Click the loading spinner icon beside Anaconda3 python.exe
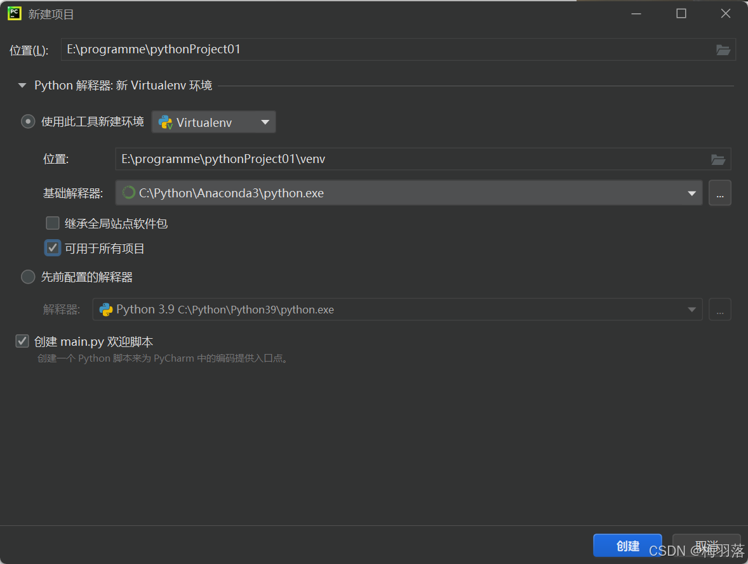Image resolution: width=748 pixels, height=564 pixels. click(128, 193)
